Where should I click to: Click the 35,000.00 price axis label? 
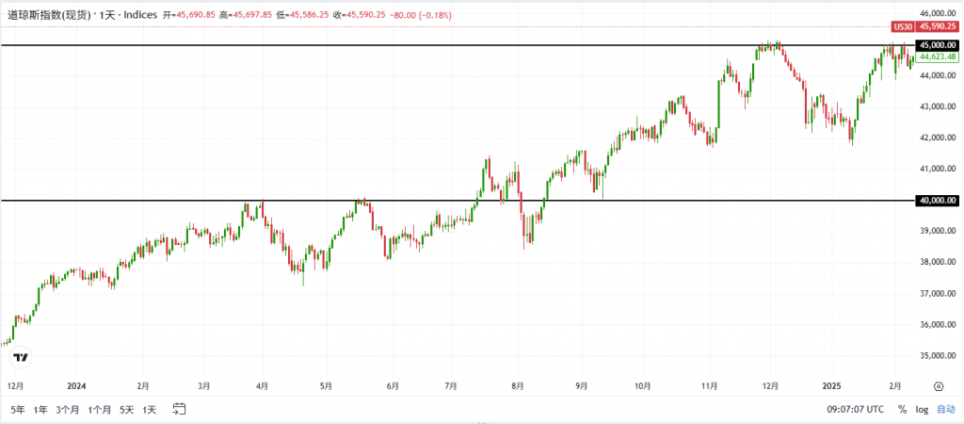pos(937,356)
